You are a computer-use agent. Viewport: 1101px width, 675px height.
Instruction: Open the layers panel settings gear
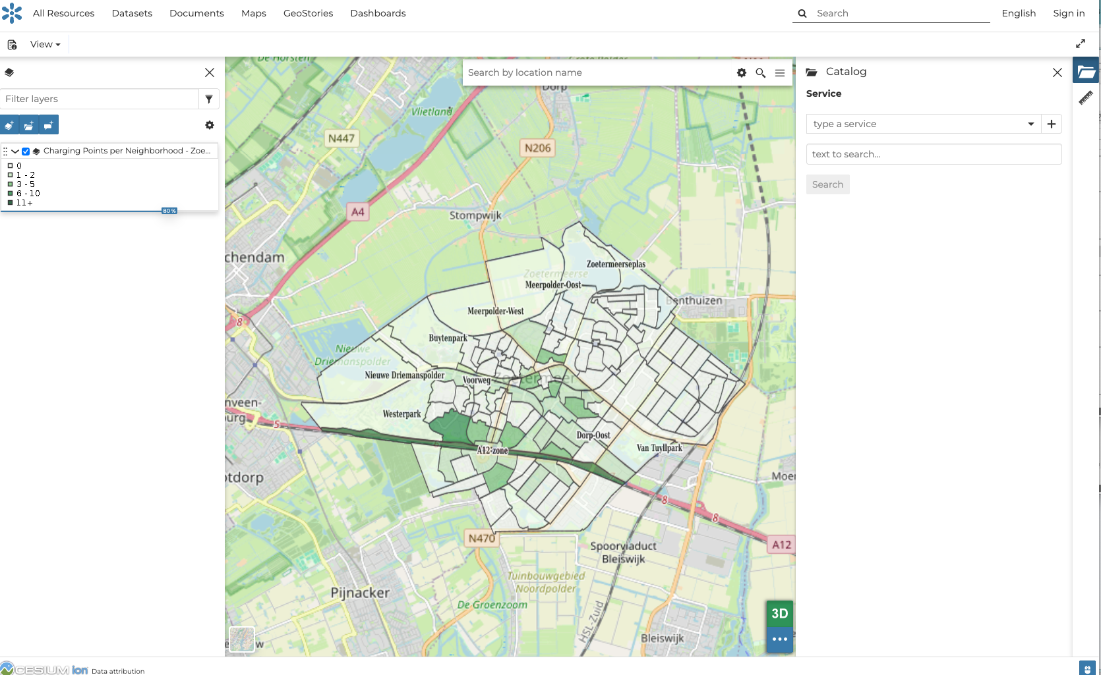coord(210,125)
